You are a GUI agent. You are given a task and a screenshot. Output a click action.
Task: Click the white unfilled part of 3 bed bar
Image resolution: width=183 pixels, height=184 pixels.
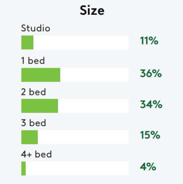pos(83,137)
